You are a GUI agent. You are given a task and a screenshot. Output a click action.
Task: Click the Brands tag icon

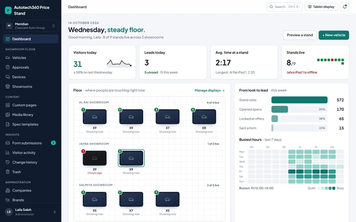(8, 200)
